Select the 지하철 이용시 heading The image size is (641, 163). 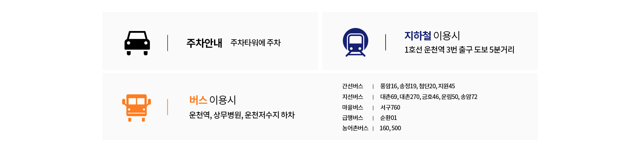[x=432, y=35]
